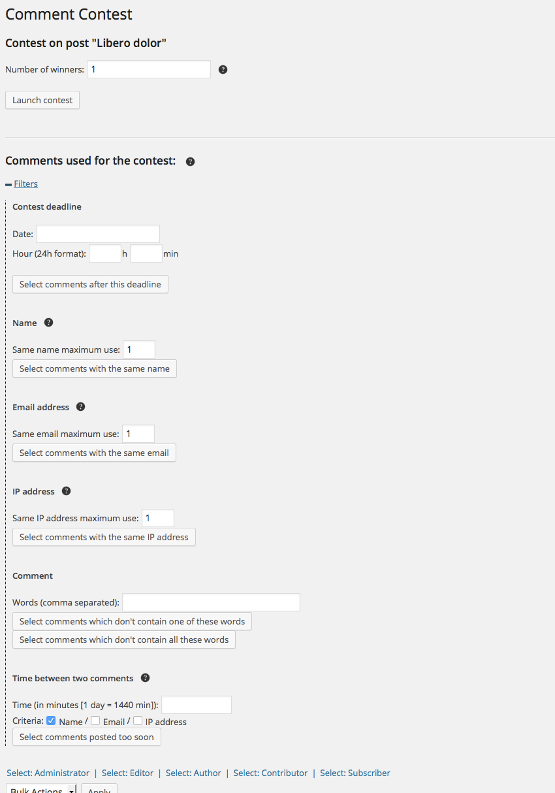
Task: Collapse the Filters section
Action: 25,184
